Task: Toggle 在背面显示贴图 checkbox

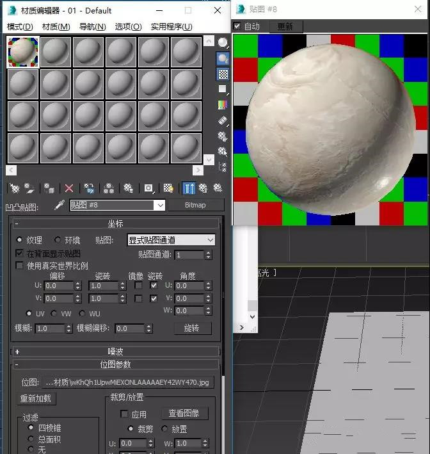Action: [19, 254]
